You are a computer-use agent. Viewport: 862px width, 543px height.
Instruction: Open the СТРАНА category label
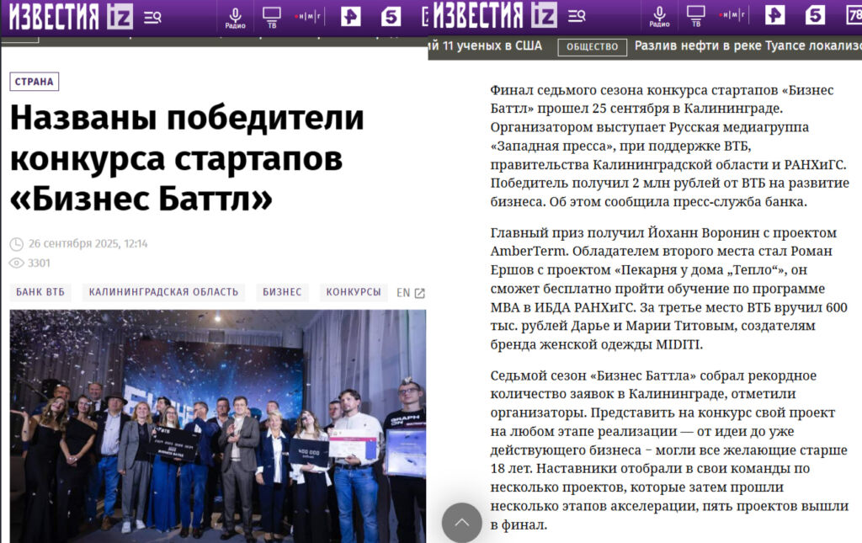click(34, 82)
